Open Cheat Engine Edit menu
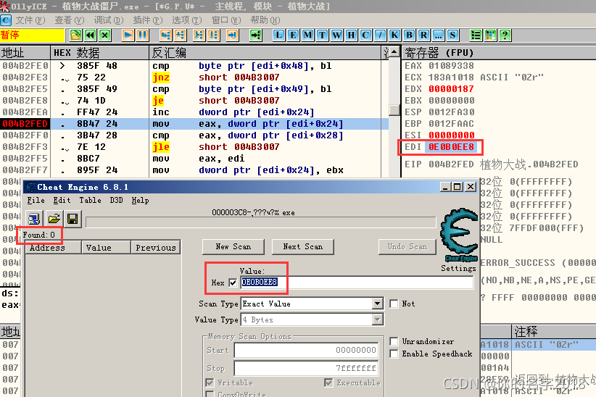 click(x=62, y=200)
